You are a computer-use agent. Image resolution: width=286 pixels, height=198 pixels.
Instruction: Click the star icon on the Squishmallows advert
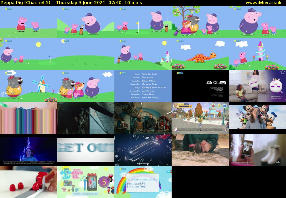click(283, 72)
